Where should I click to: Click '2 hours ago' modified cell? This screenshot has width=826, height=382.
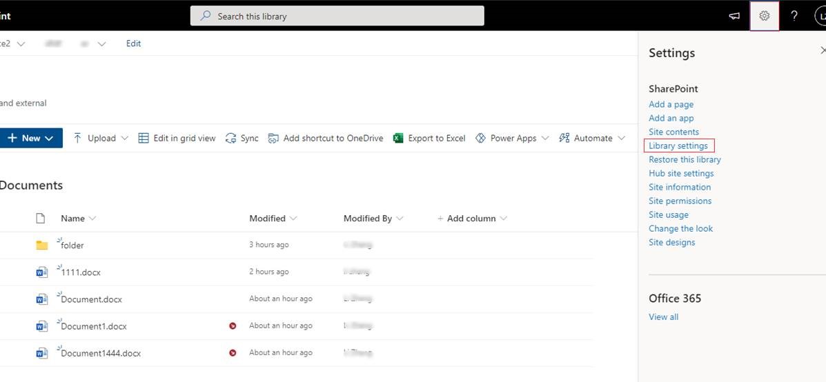tap(268, 272)
